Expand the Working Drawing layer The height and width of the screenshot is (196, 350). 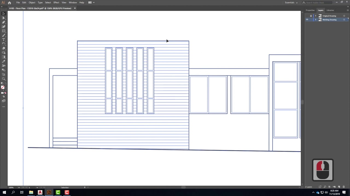click(x=316, y=19)
